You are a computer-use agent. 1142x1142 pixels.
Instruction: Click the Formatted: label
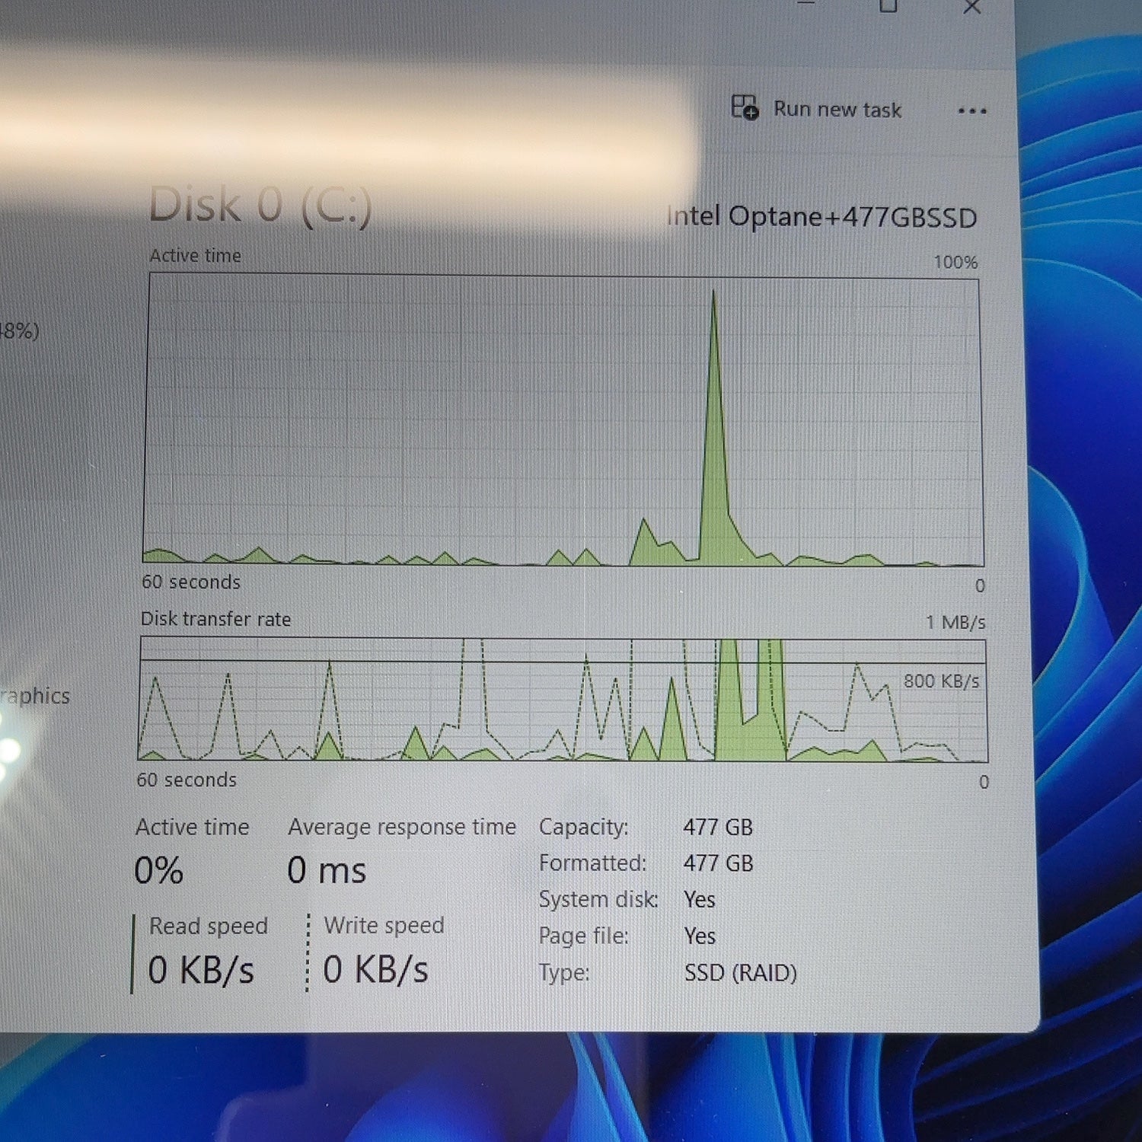coord(592,863)
